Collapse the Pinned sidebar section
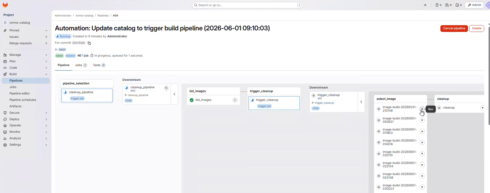 46,31
